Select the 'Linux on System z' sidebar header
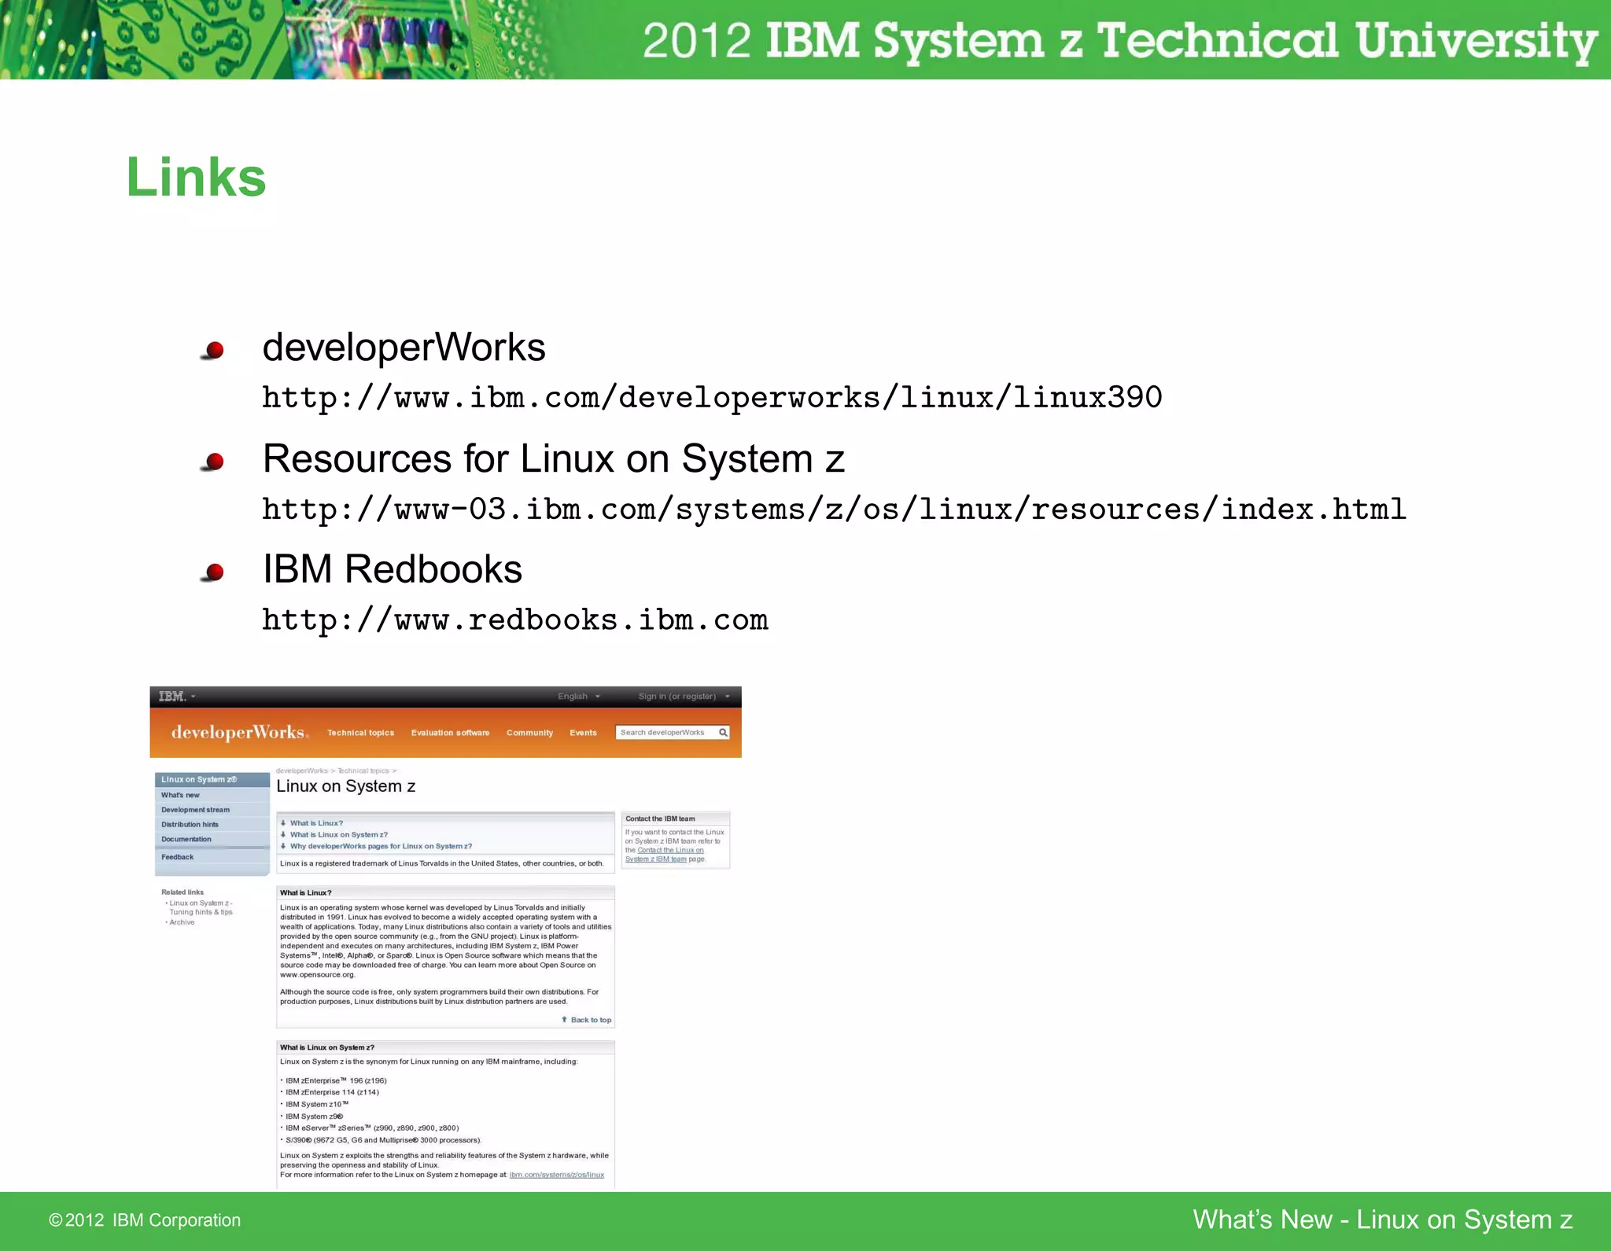The image size is (1611, 1251). click(x=212, y=779)
